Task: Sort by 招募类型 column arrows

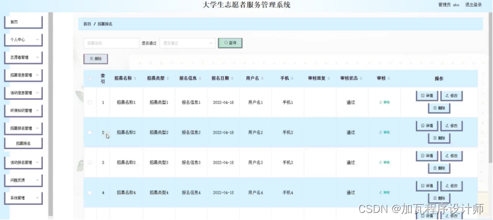Action: [x=167, y=79]
